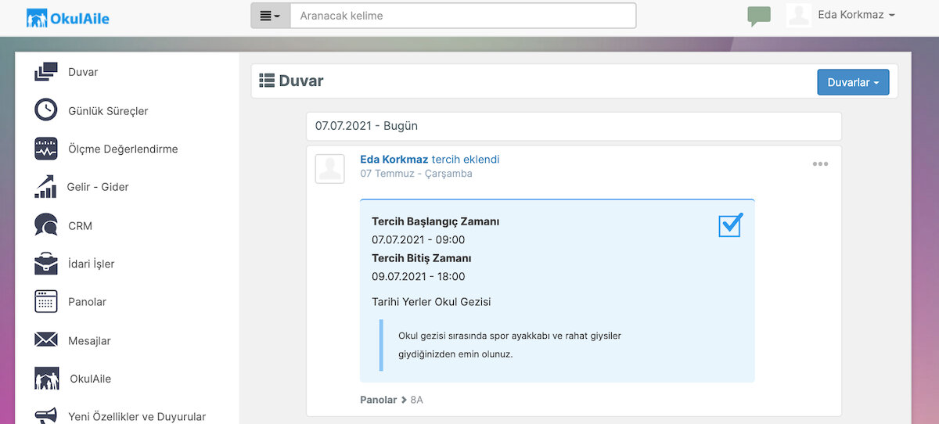Click the CRM speech bubble icon
939x424 pixels.
pyautogui.click(x=46, y=225)
